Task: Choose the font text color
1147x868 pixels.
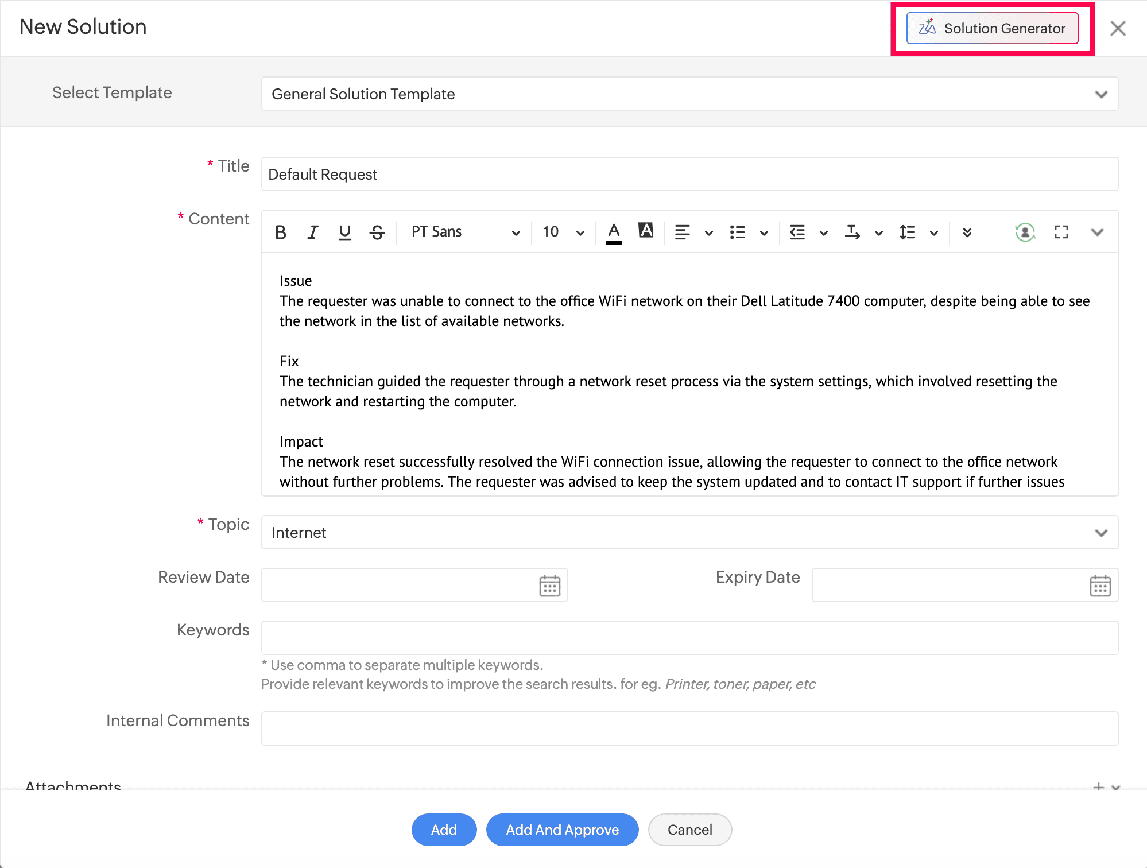Action: click(614, 232)
